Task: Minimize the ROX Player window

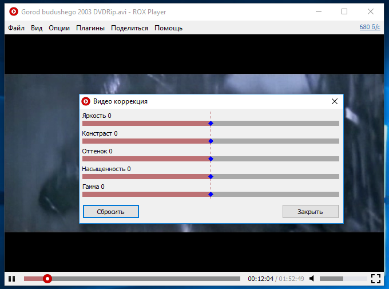Action: [319, 11]
